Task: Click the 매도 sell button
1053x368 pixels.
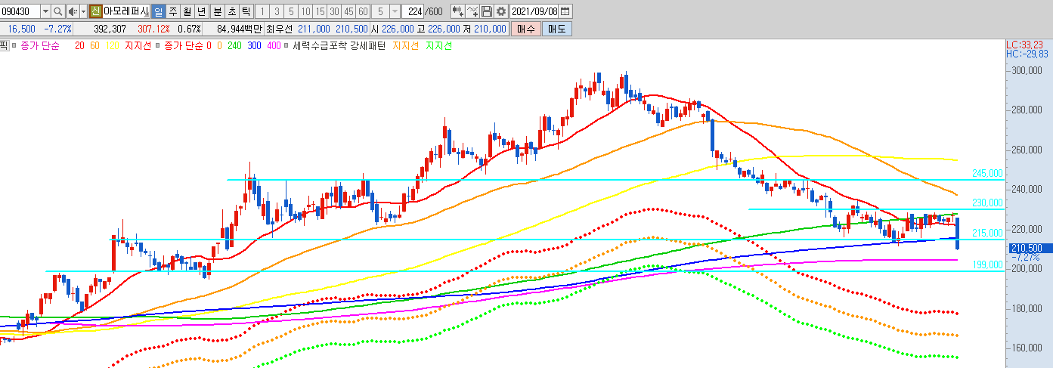Action: [x=557, y=29]
